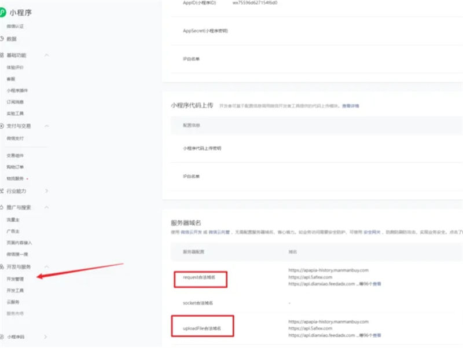
Task: Select 订阅消息 in the sidebar
Action: (x=15, y=101)
